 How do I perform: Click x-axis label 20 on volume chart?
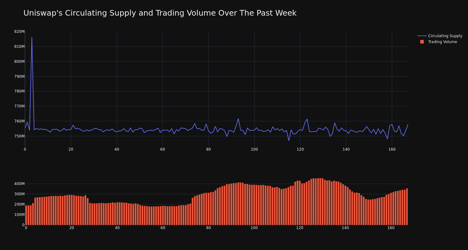point(72,228)
